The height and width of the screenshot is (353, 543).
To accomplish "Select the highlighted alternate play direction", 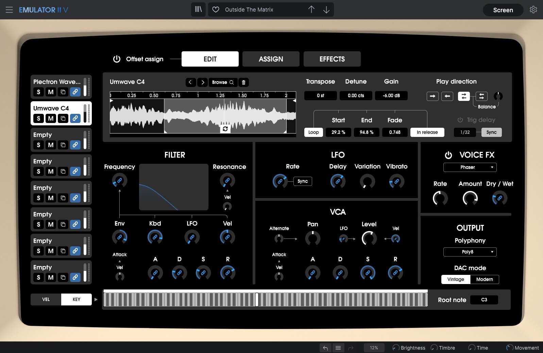I will [x=464, y=96].
